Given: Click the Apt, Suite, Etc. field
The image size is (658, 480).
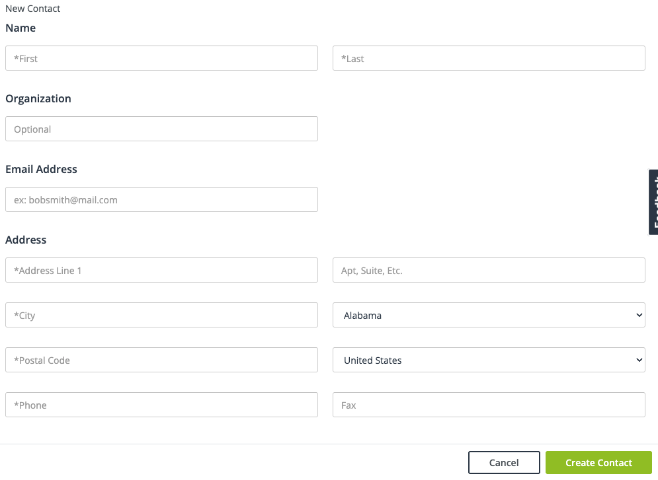Looking at the screenshot, I should click(489, 270).
